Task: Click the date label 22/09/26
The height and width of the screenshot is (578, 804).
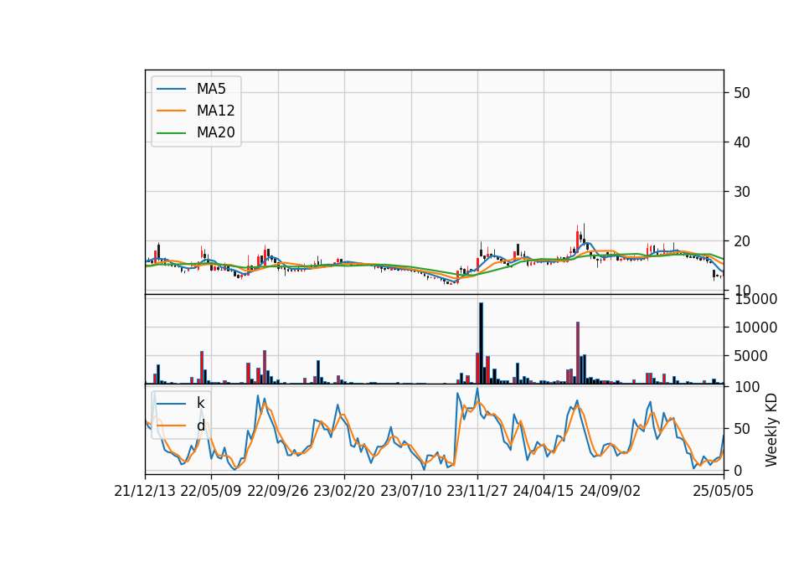Action: (x=278, y=491)
